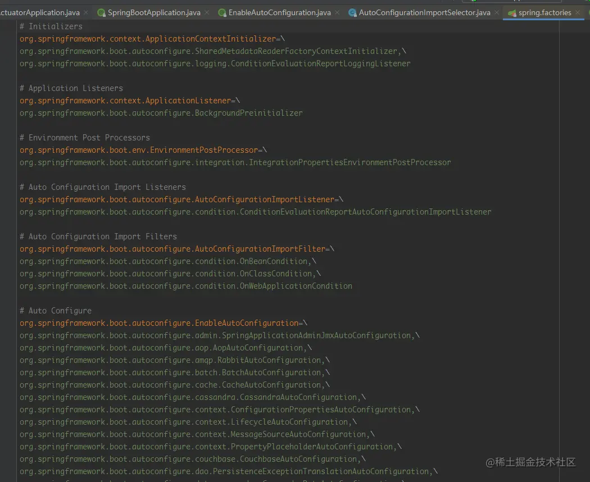Switch to the EnableAutoConfiguration.java tab
Screen dimensions: 590x482
[280, 13]
